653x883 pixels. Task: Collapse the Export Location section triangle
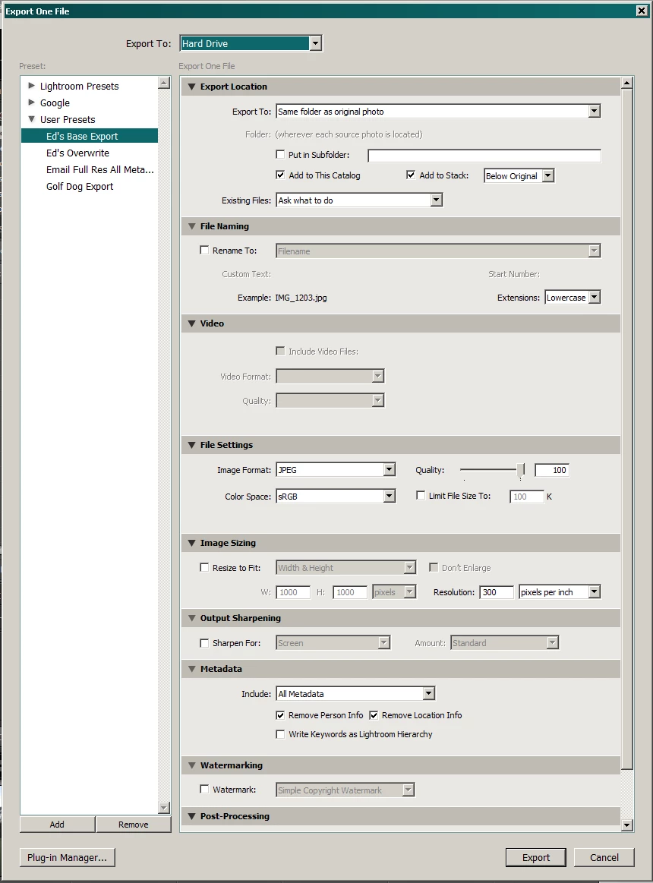191,87
